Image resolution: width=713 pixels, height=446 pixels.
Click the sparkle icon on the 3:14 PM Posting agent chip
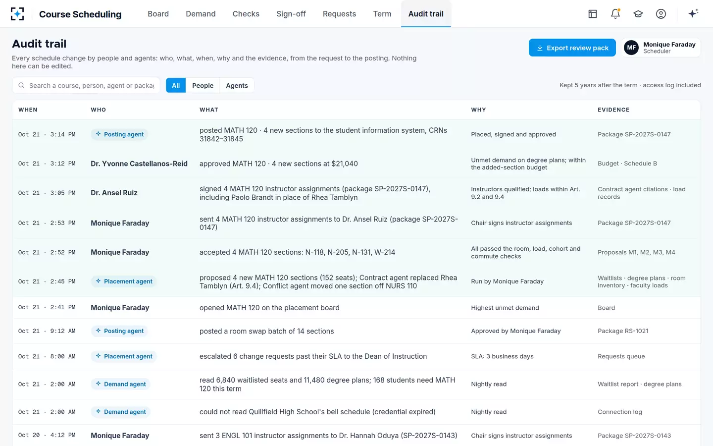click(99, 134)
